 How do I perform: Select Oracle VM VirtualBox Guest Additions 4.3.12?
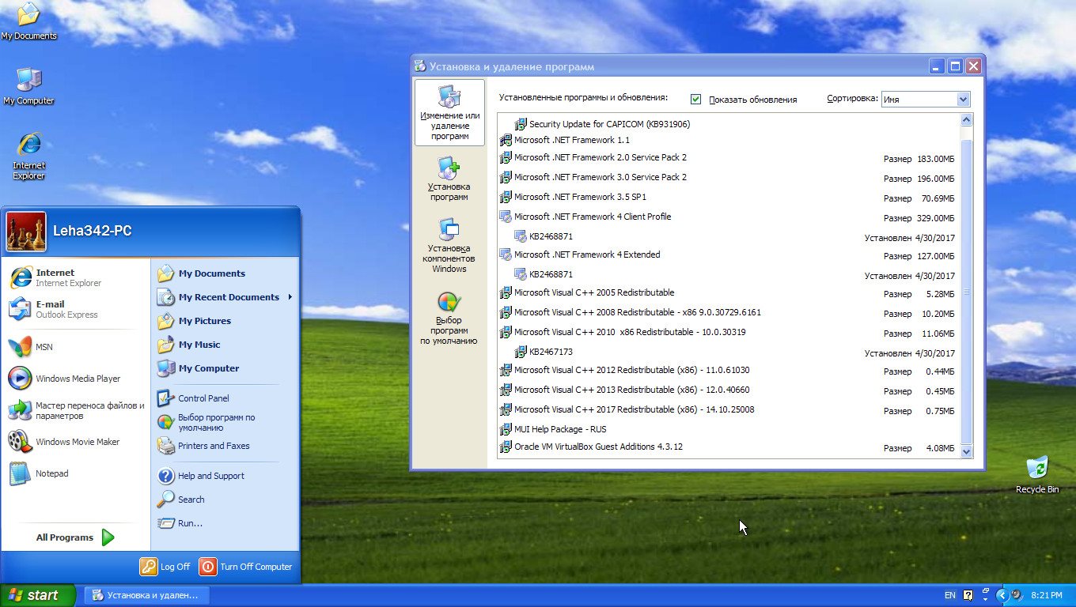729,447
